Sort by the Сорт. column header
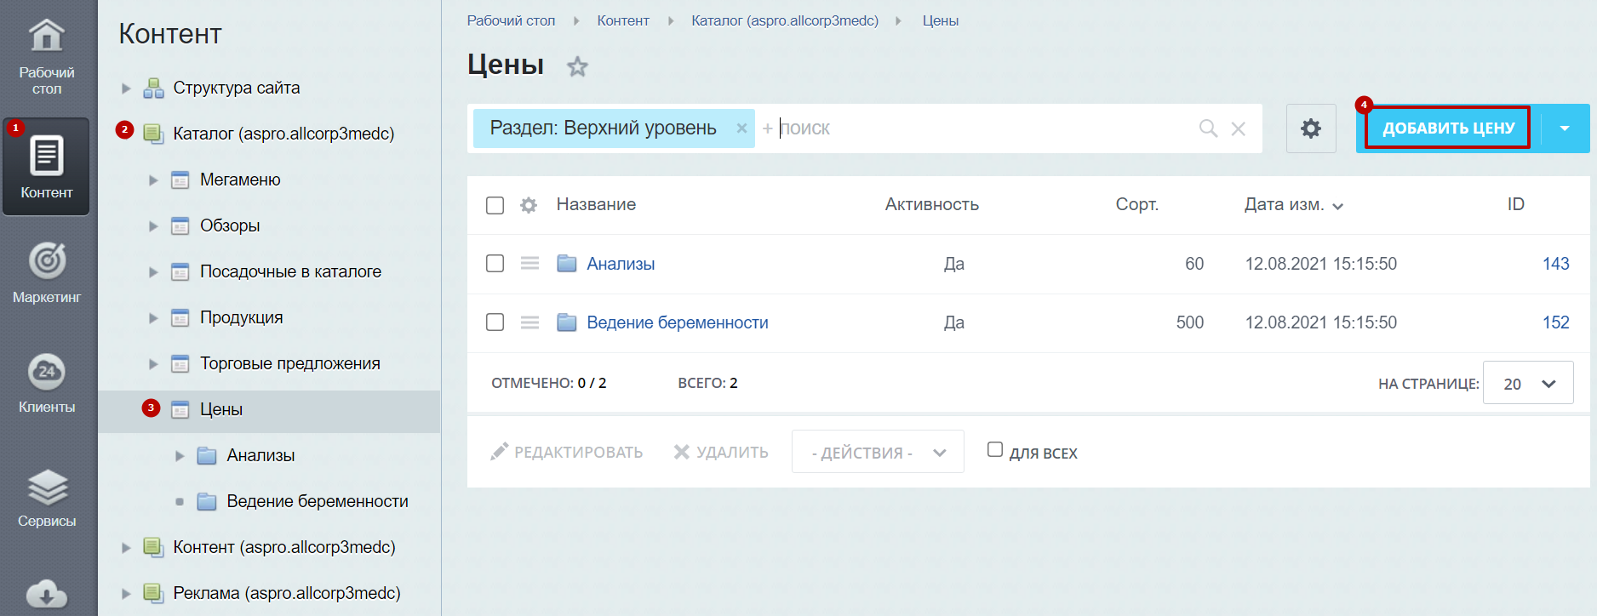The width and height of the screenshot is (1597, 616). [x=1137, y=204]
